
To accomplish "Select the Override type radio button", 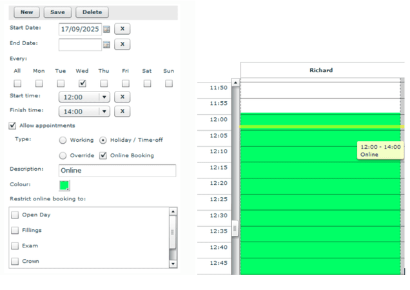I will (63, 155).
